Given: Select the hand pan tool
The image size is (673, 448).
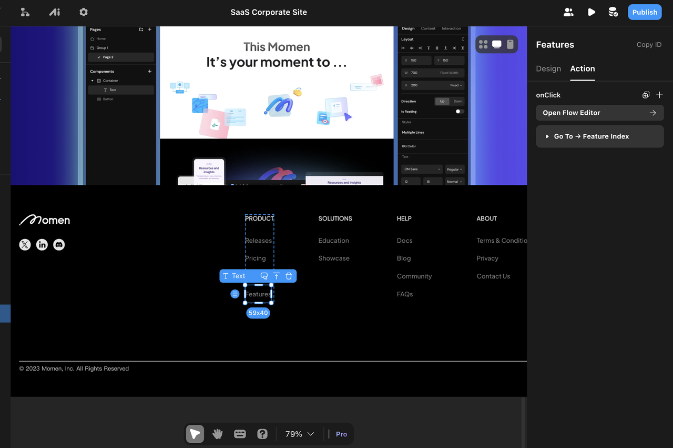Looking at the screenshot, I should [x=218, y=434].
